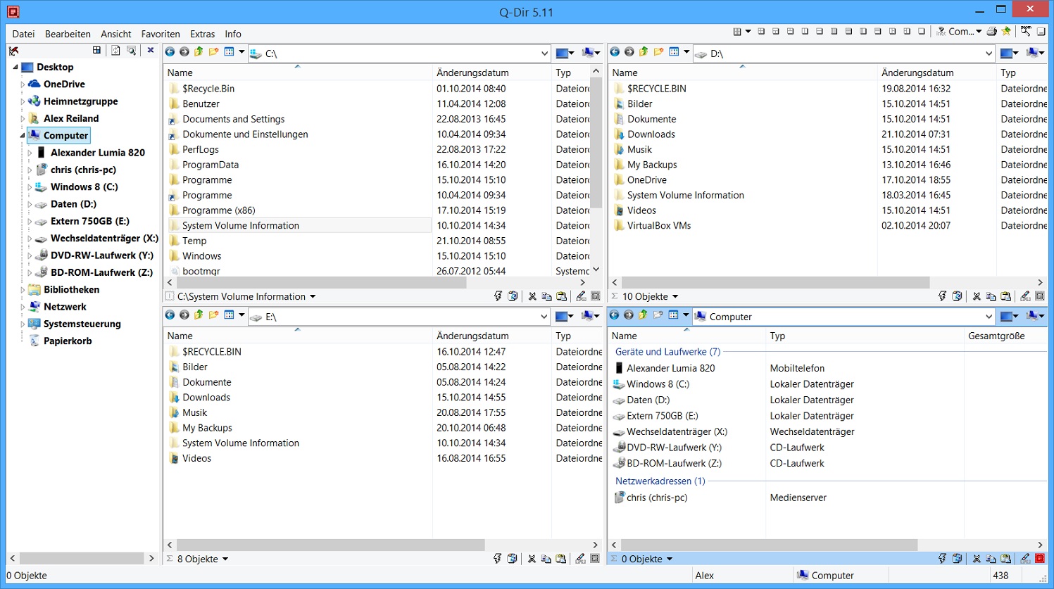This screenshot has width=1054, height=589.
Task: Select My Backups folder in E:\ pane
Action: tap(207, 428)
